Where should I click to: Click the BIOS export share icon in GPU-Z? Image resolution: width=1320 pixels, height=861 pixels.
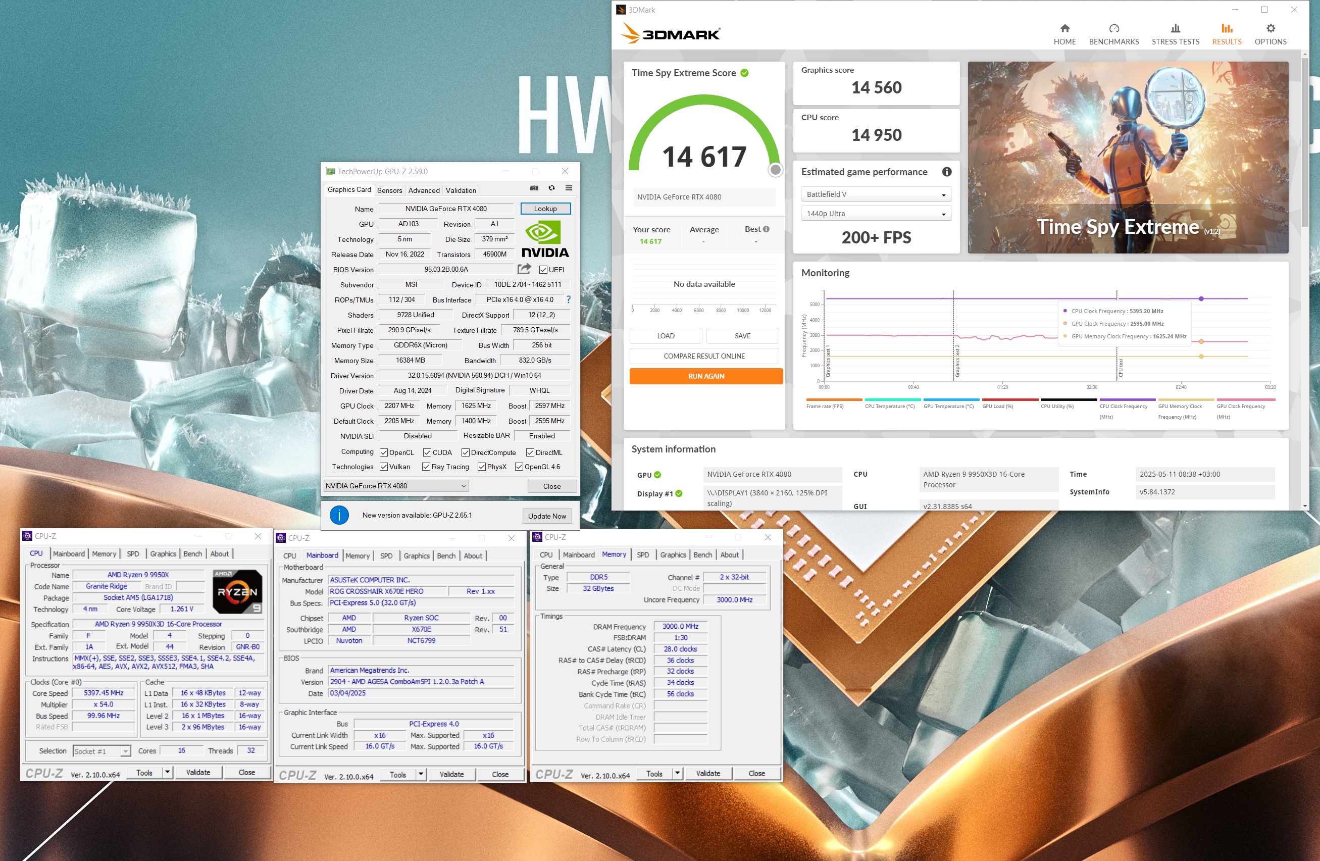click(x=524, y=269)
